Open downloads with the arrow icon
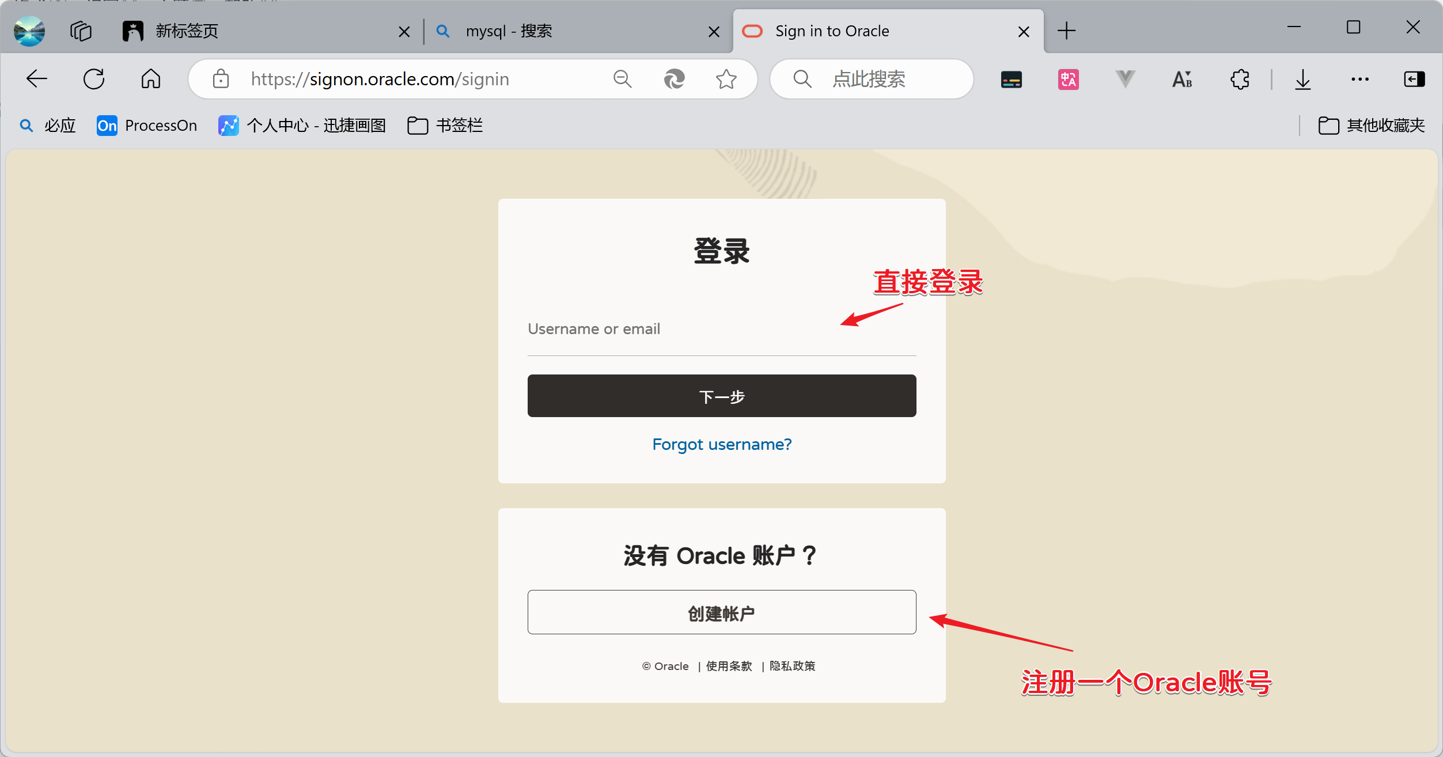Viewport: 1443px width, 757px height. (x=1303, y=79)
